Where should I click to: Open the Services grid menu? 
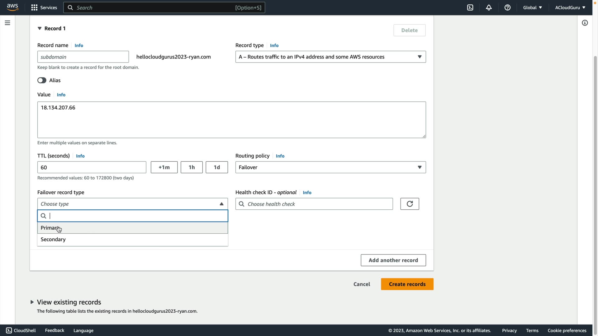(44, 7)
